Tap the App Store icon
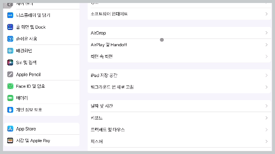275x154 pixels. click(x=10, y=129)
